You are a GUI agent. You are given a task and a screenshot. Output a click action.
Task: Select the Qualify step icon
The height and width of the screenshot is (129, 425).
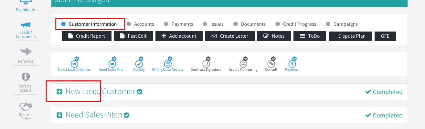click(x=139, y=63)
